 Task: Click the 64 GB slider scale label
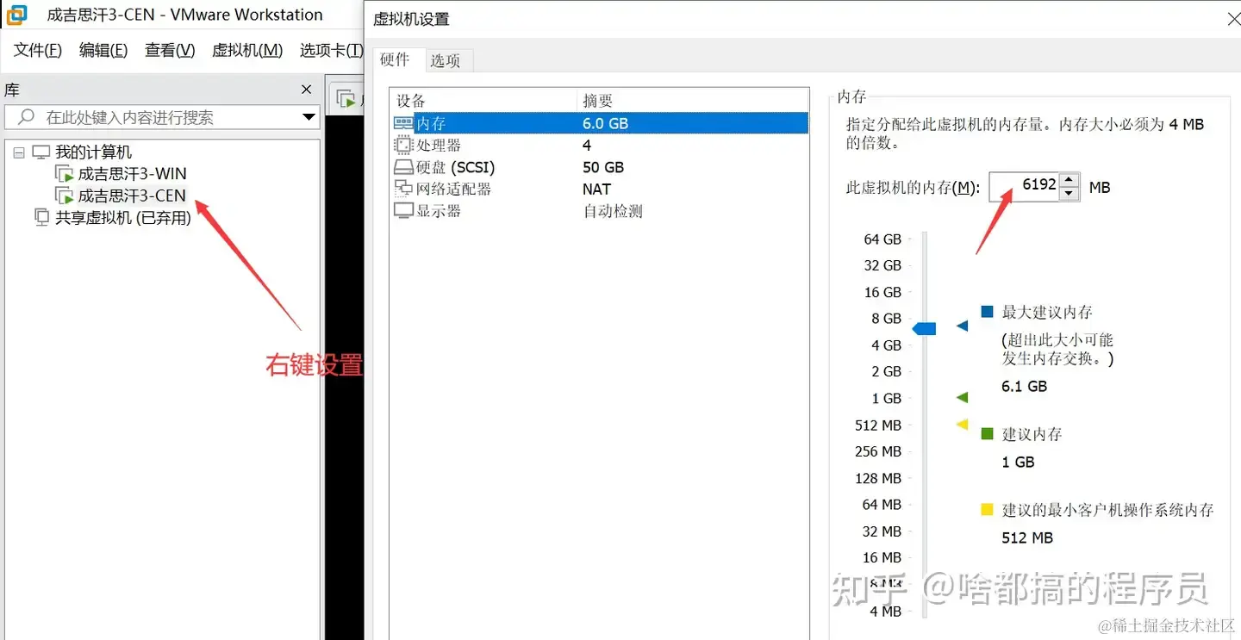pyautogui.click(x=882, y=239)
